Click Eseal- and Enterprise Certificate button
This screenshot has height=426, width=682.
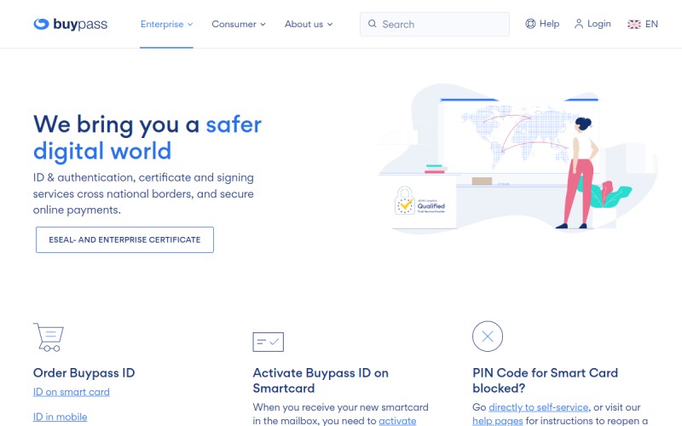[x=124, y=239]
